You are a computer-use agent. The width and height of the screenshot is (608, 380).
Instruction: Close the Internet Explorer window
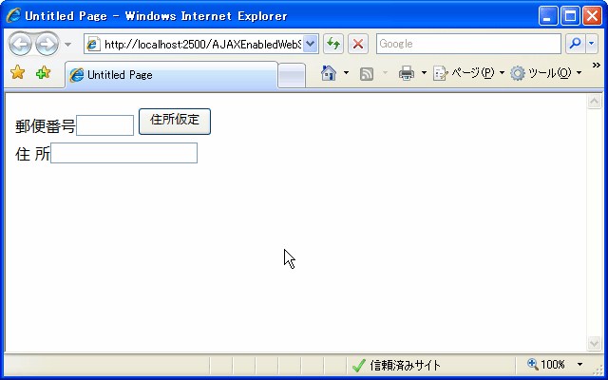coord(593,16)
